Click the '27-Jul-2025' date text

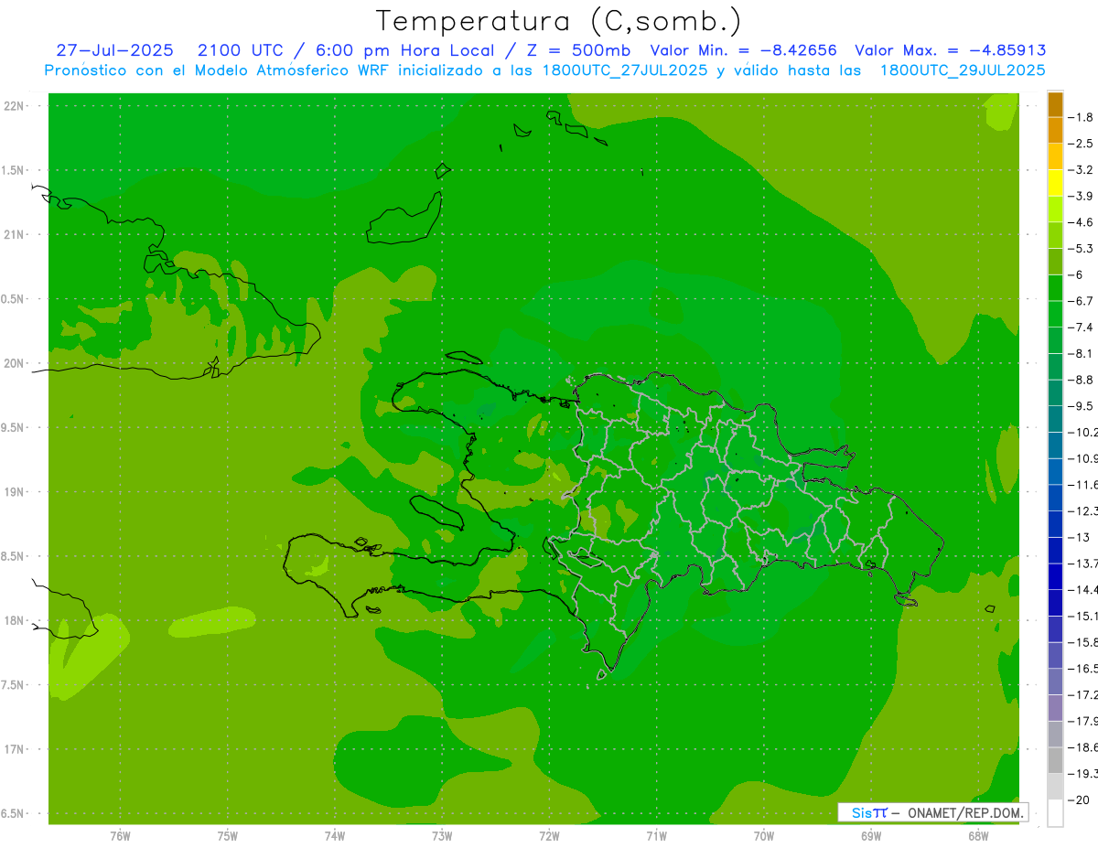[x=114, y=51]
